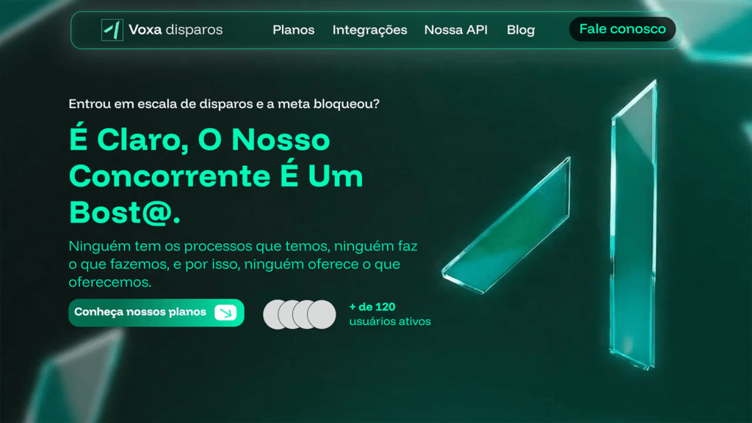The width and height of the screenshot is (752, 423).
Task: Click the "Conheça nossos planos" button text
Action: 140,312
